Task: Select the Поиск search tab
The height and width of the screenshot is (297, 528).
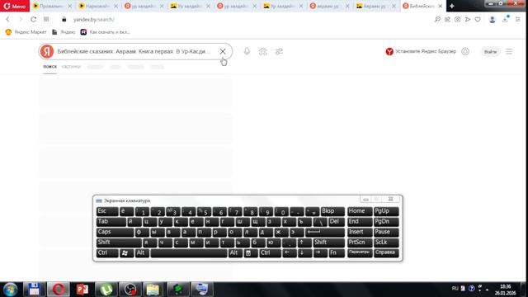Action: 49,67
